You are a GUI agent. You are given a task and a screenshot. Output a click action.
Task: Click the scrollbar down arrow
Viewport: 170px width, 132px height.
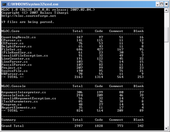pos(166,128)
